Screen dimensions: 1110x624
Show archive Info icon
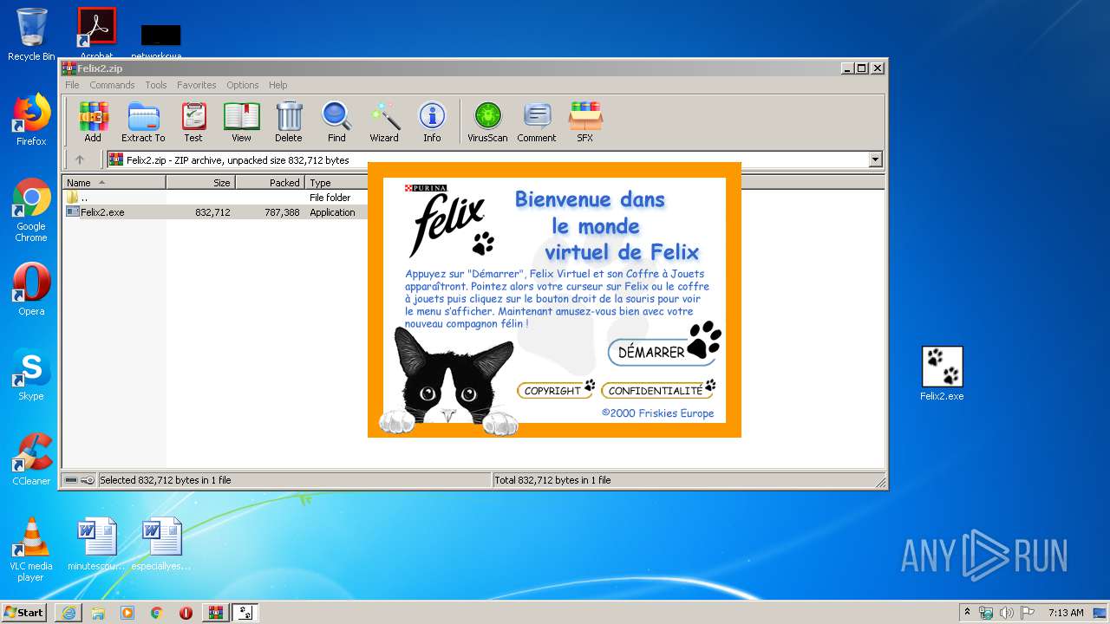point(432,121)
